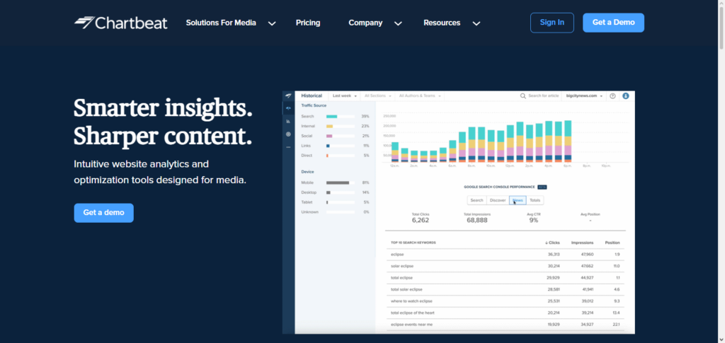Viewport: 725px width, 343px height.
Task: Click the Impressions column header
Action: click(582, 243)
